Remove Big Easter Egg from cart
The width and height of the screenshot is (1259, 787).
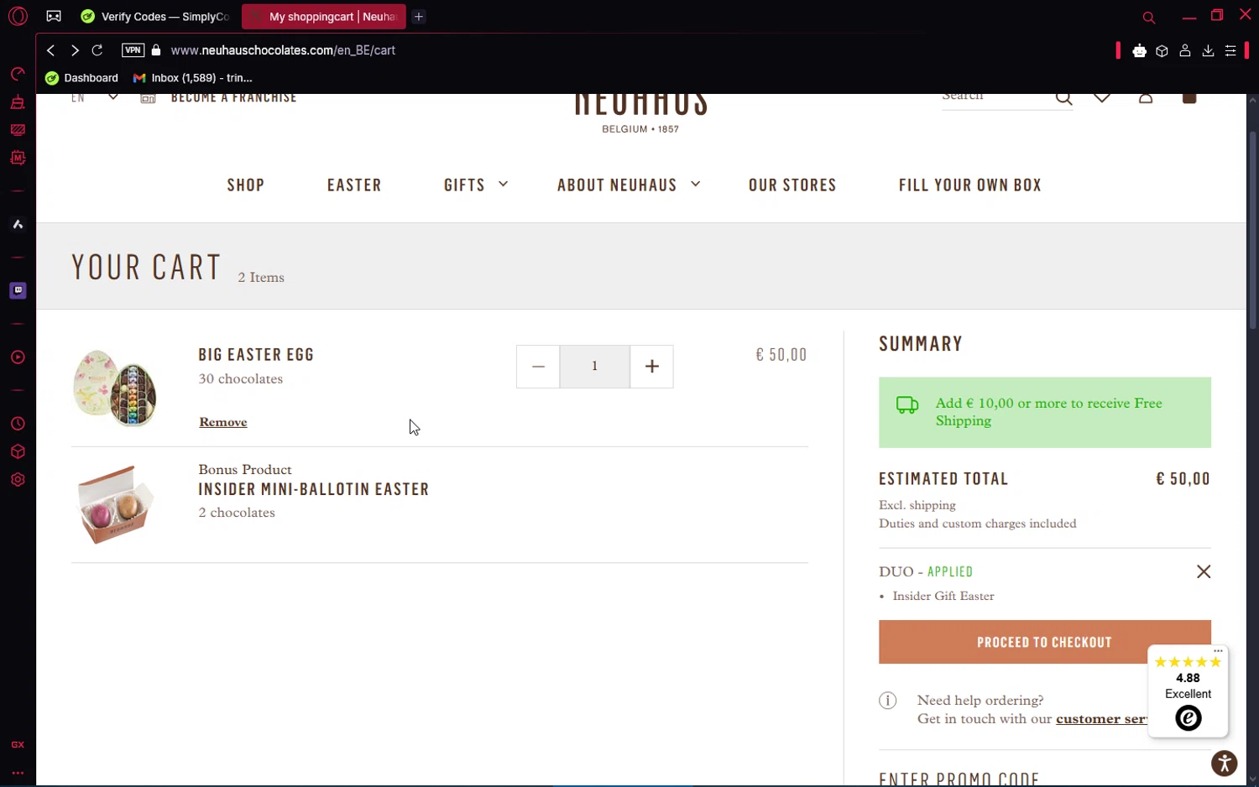(223, 422)
